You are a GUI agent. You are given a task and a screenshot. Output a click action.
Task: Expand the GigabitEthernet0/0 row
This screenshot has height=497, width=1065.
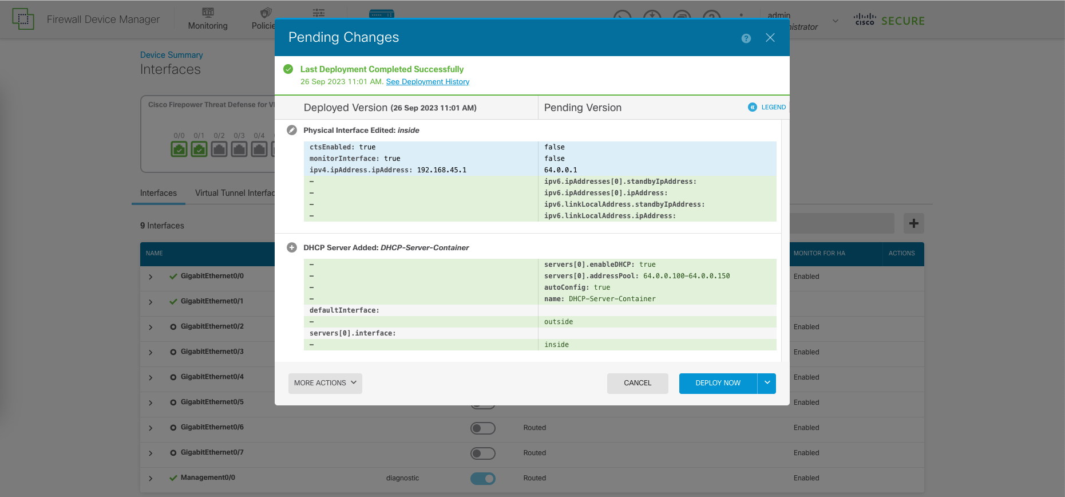(151, 277)
